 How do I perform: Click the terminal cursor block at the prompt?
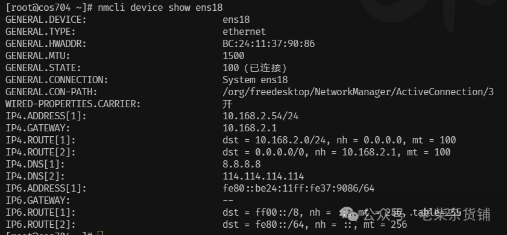point(100,233)
